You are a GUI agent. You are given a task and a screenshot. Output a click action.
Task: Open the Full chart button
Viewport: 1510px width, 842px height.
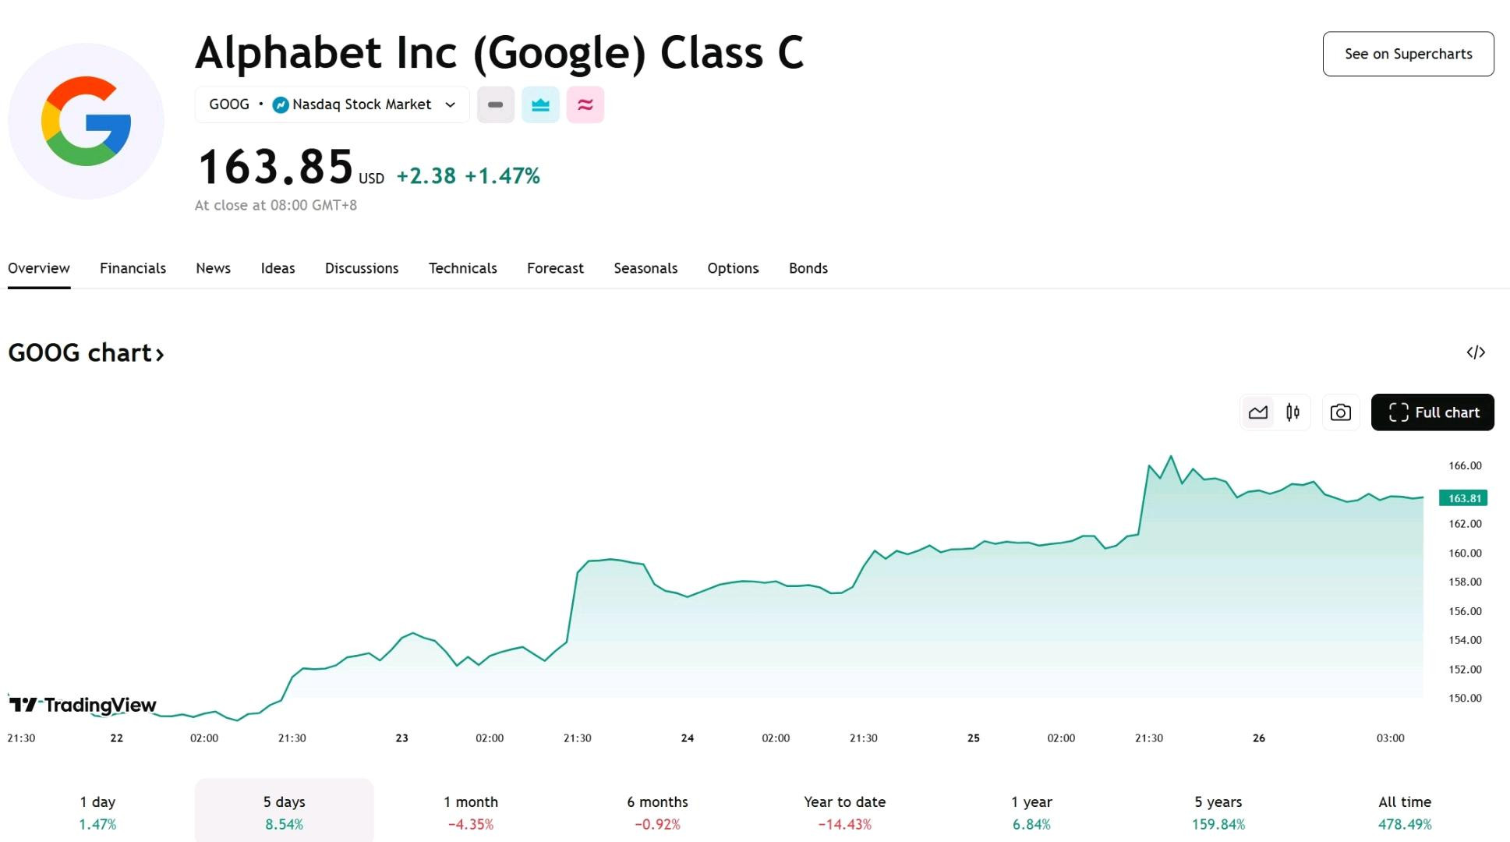(1432, 412)
